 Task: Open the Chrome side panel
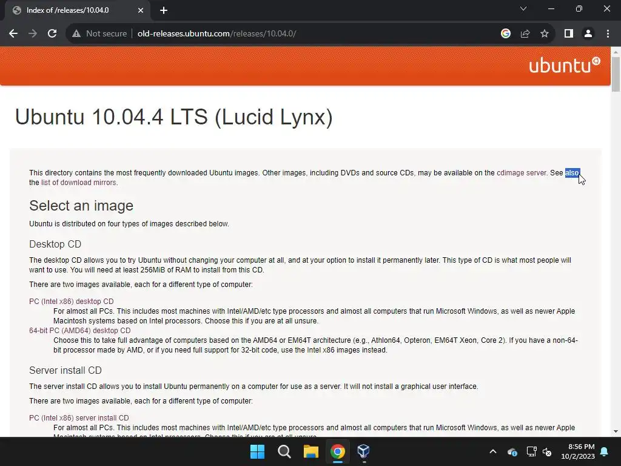(569, 34)
